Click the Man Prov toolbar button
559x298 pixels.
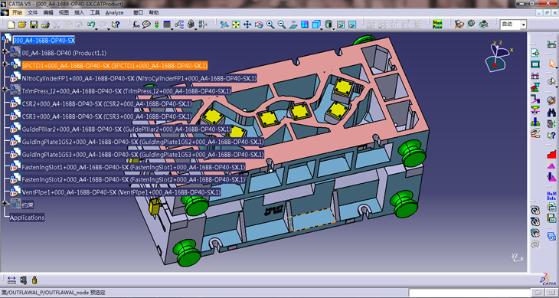coord(437,25)
